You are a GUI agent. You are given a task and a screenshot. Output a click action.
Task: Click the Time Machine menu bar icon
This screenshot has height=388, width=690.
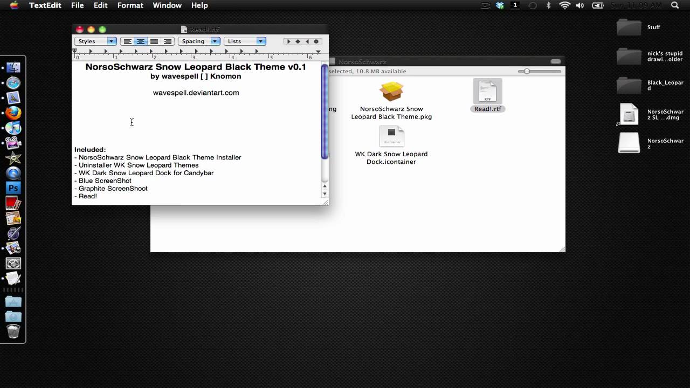click(533, 5)
